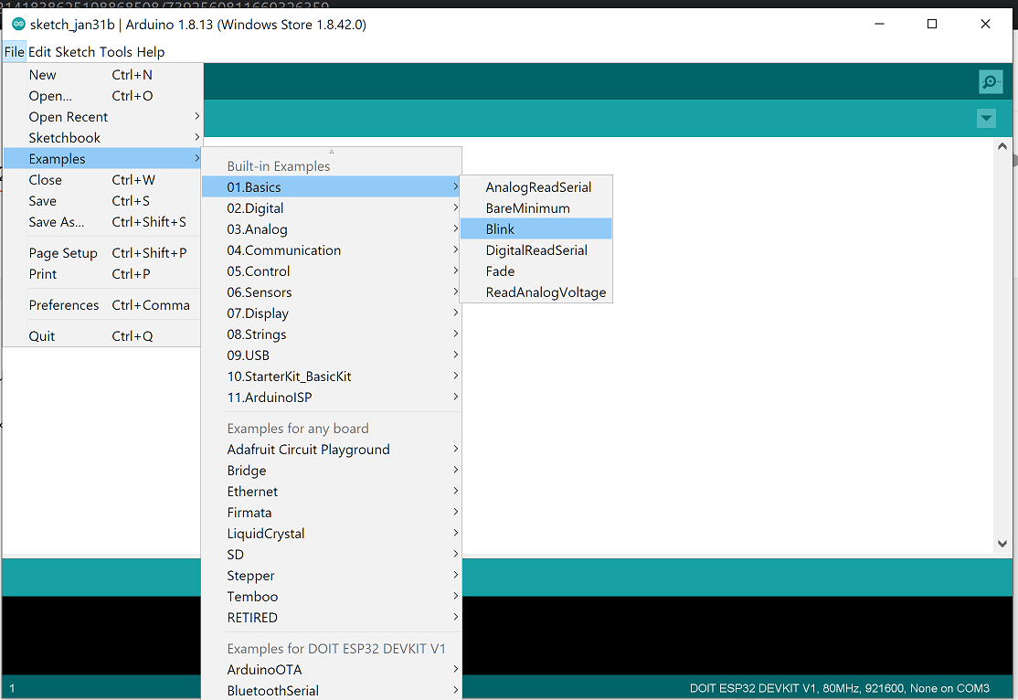
Task: Open the tab dropdown arrow button
Action: (x=986, y=118)
